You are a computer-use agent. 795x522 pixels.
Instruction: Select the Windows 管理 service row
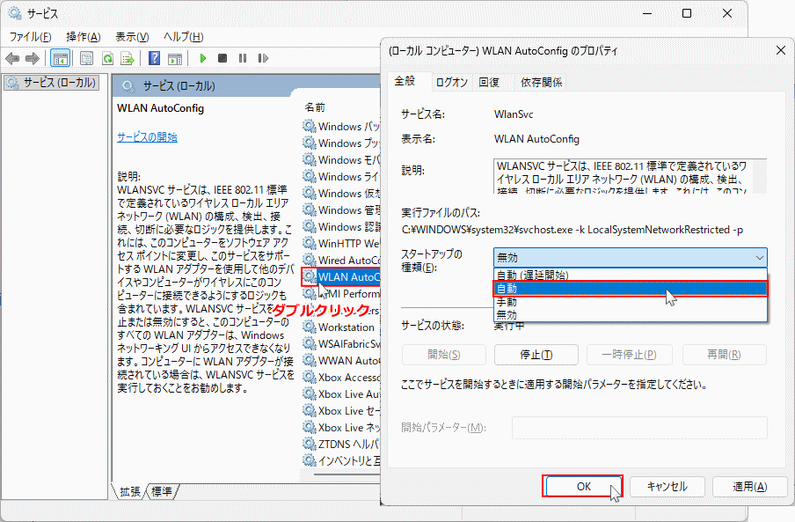point(341,210)
